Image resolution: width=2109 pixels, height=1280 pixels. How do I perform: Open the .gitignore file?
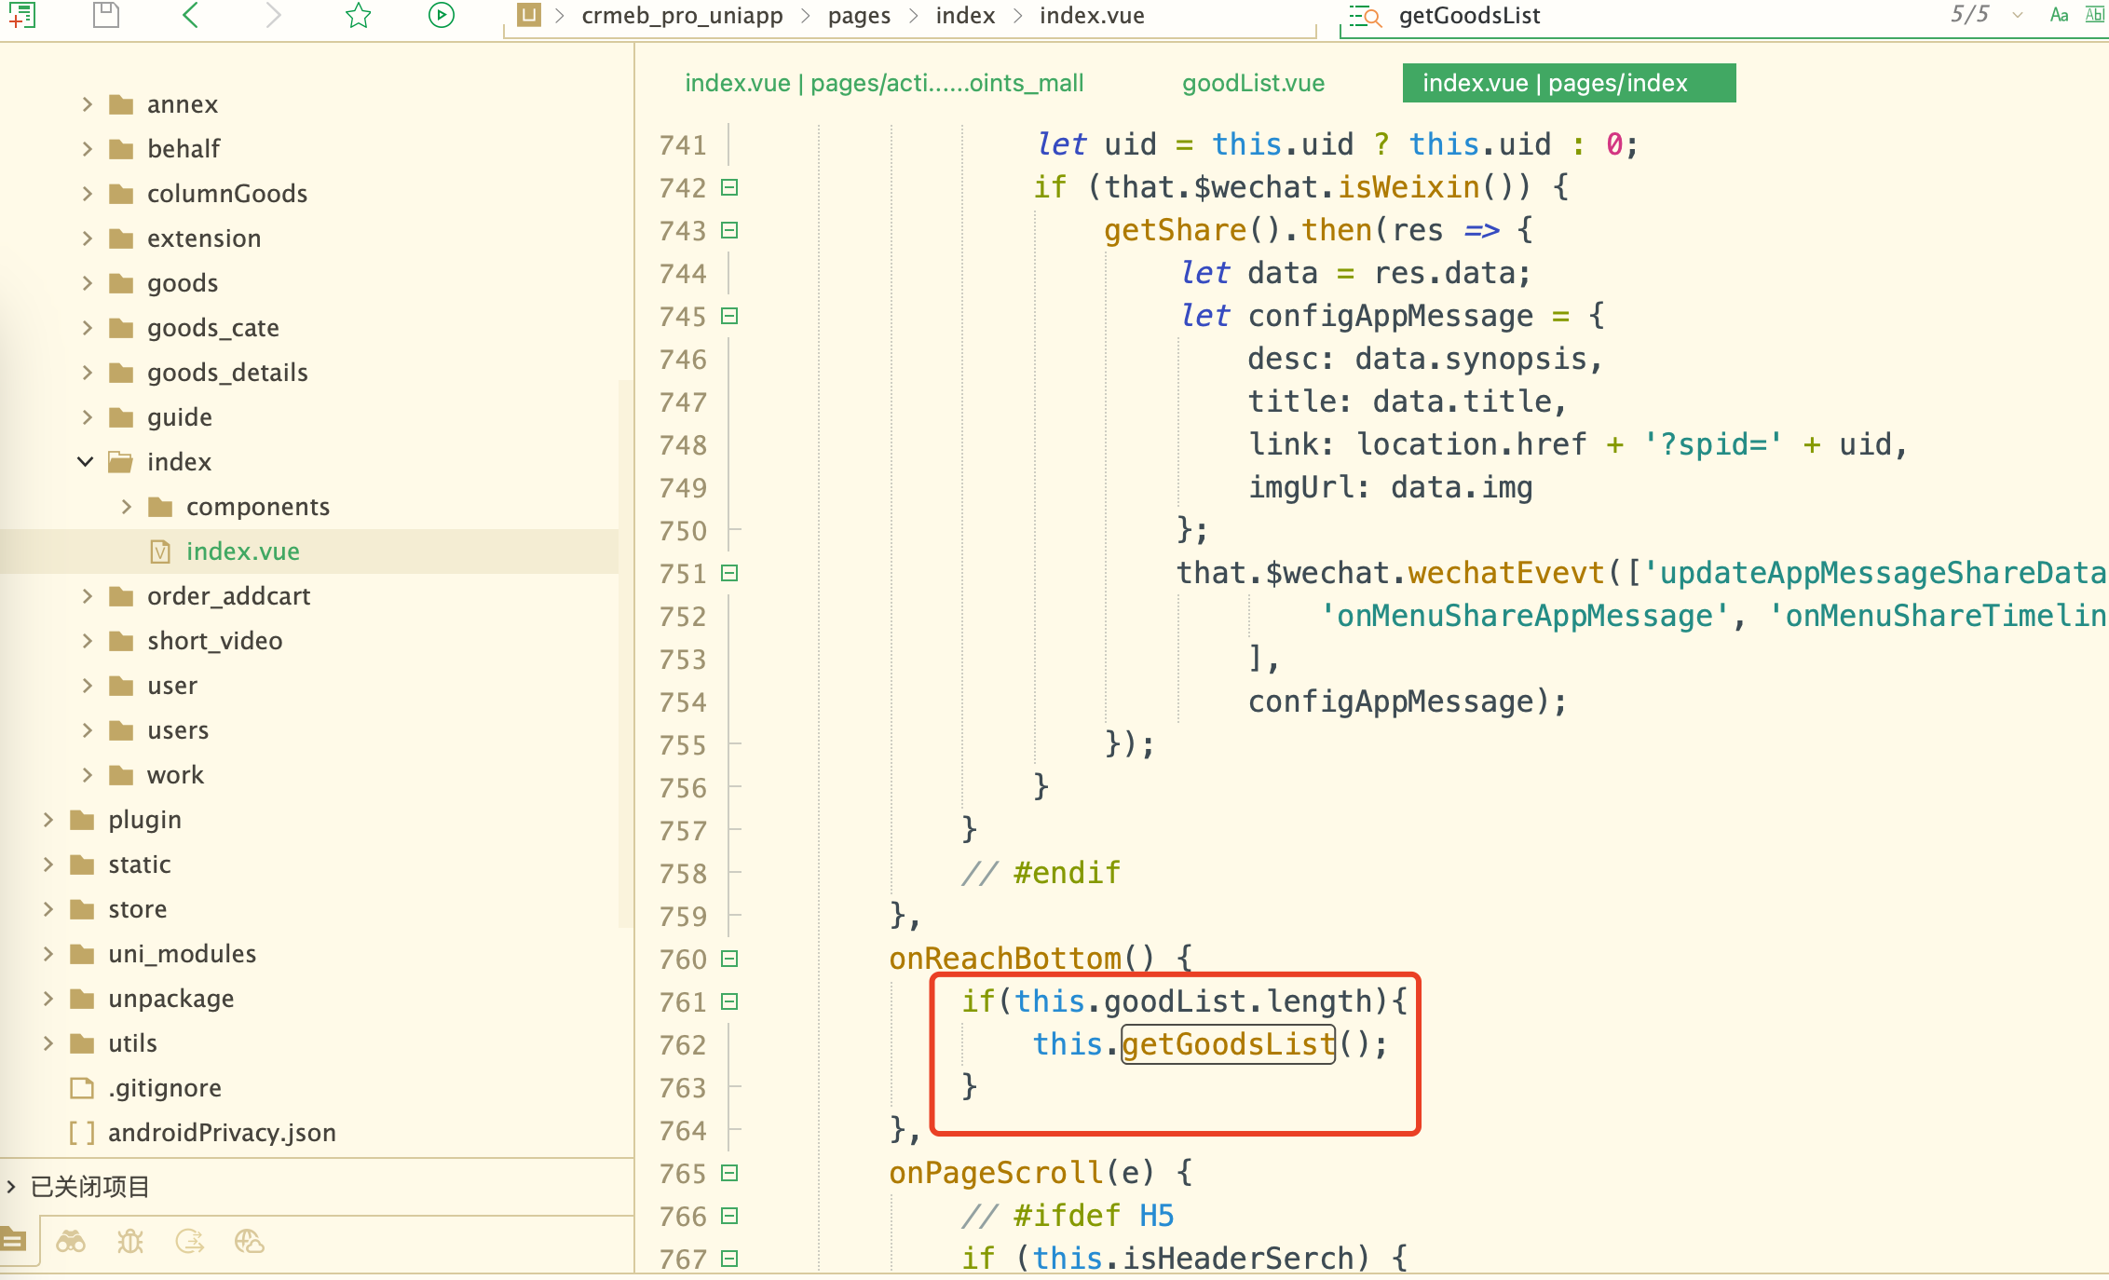(164, 1088)
